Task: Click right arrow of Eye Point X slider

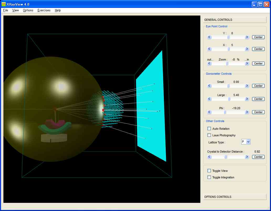Action: 247,49
